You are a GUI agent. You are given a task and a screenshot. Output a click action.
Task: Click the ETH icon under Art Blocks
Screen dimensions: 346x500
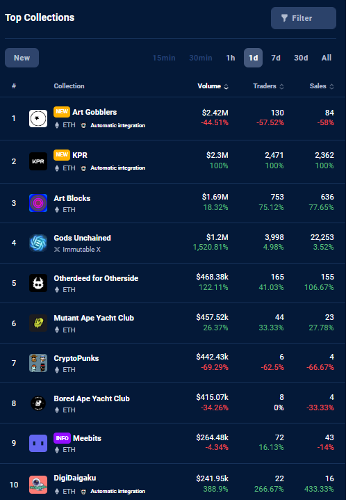click(x=57, y=210)
